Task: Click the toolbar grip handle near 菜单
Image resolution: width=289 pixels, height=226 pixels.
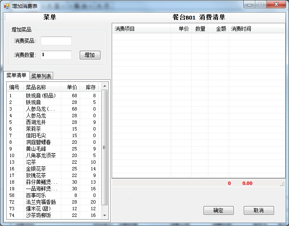Action: click(5, 17)
